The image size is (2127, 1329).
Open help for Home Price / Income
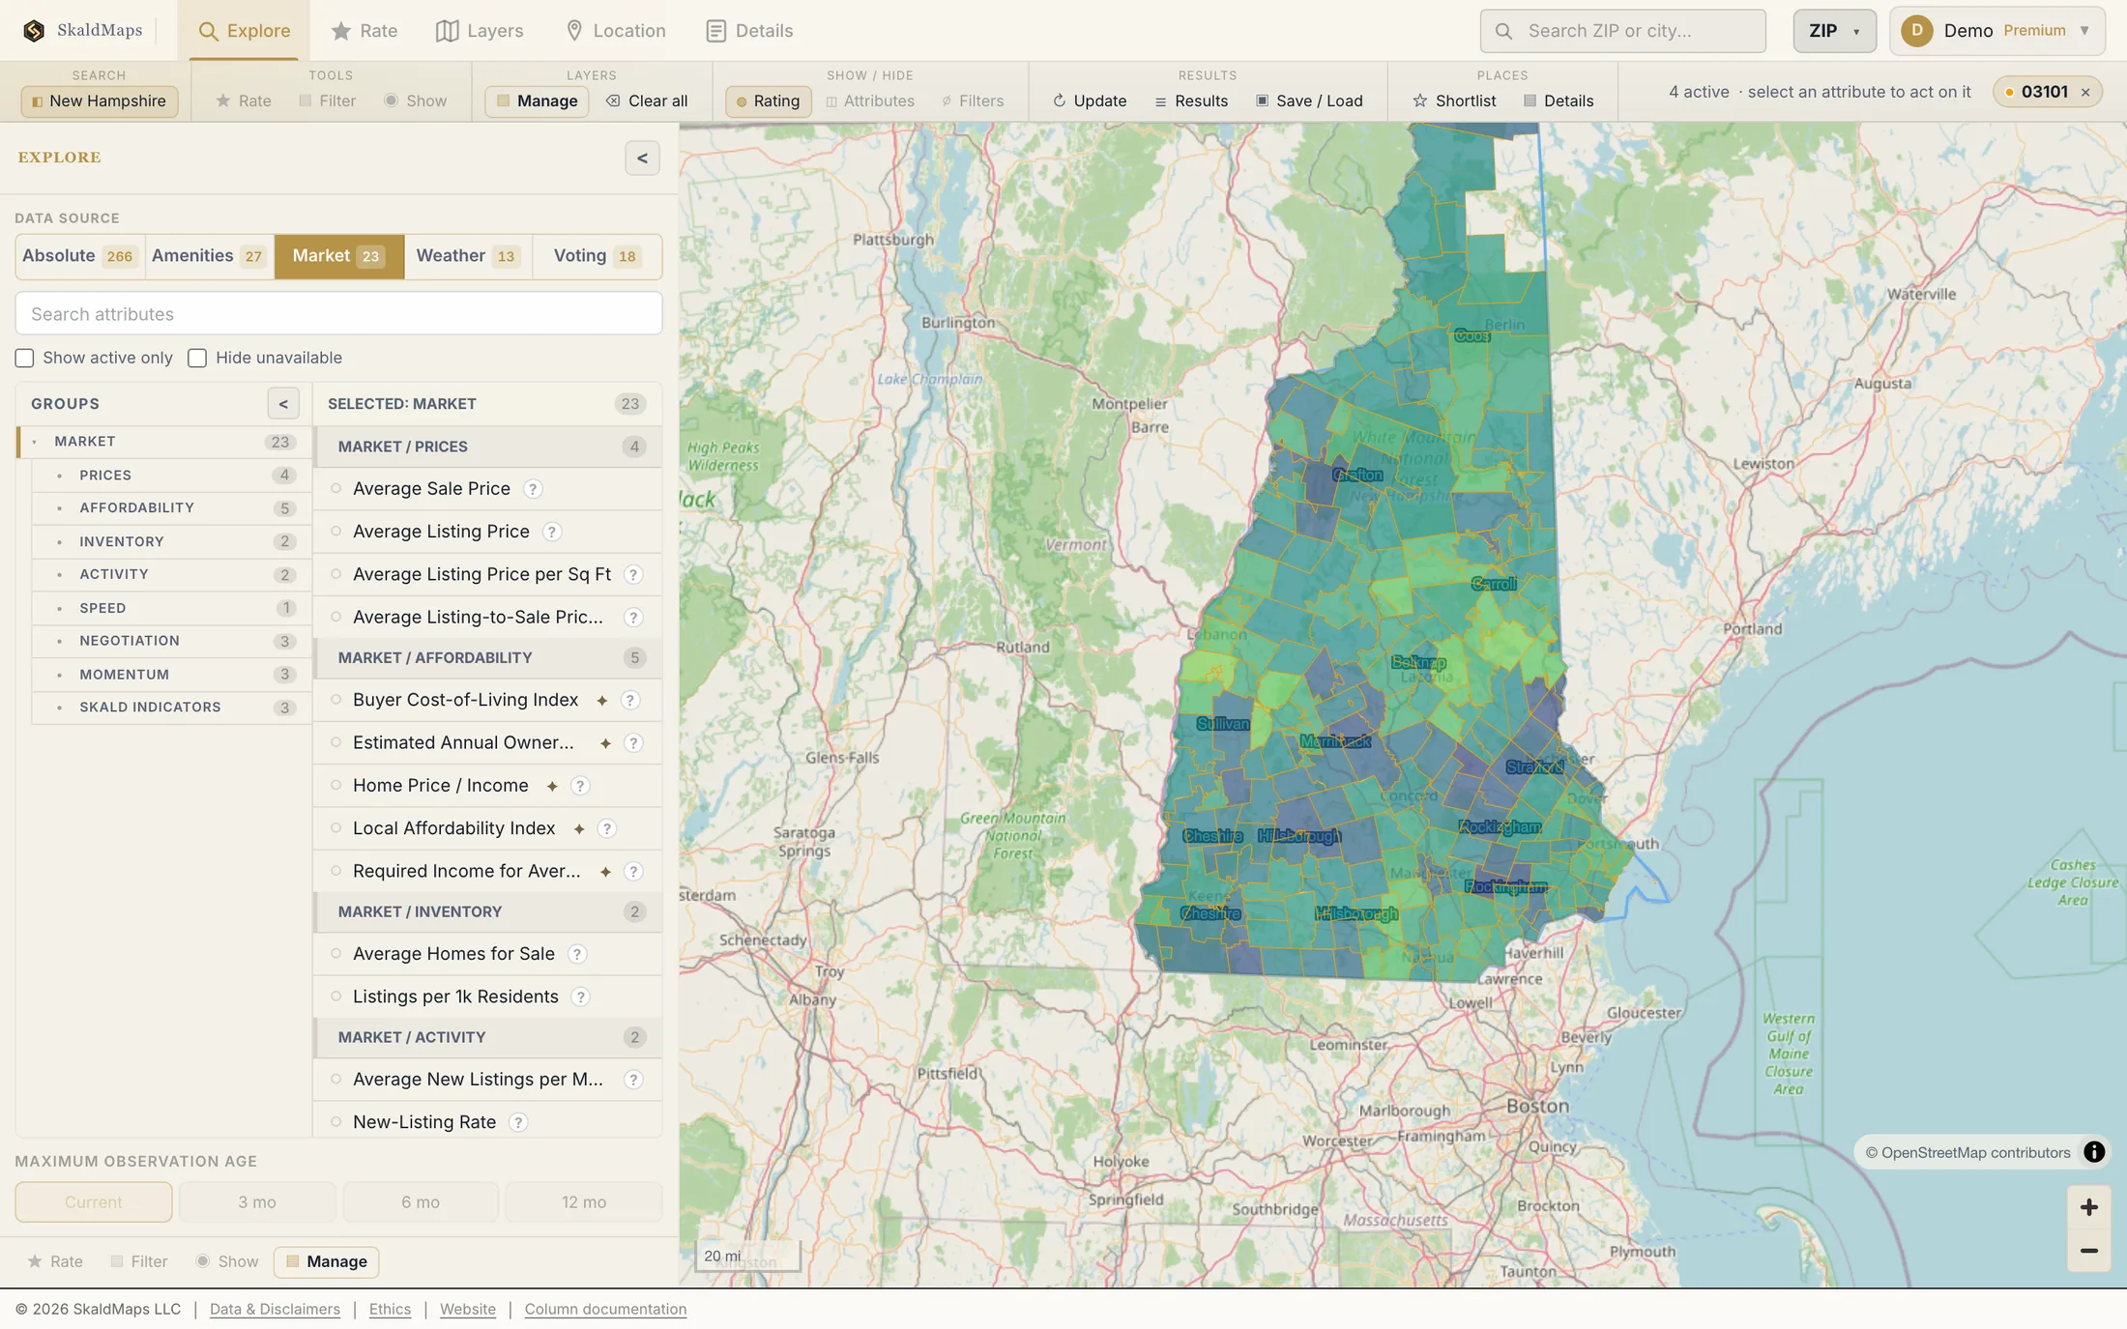coord(580,786)
